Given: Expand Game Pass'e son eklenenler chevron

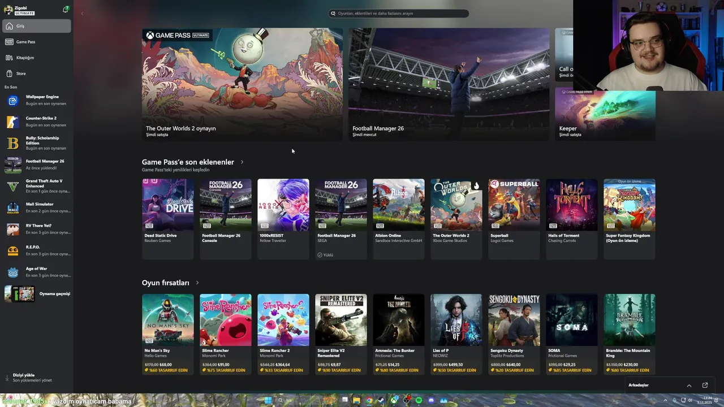Looking at the screenshot, I should point(242,162).
